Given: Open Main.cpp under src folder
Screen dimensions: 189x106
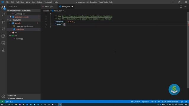Looking at the screenshot, I should click(x=24, y=39).
